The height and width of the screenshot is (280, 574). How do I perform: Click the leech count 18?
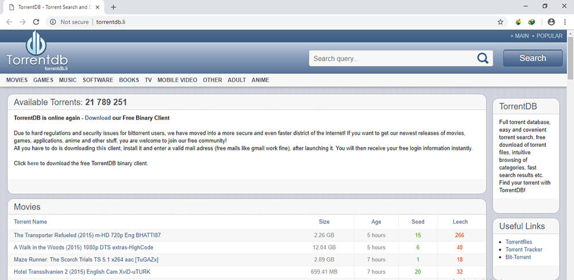[460, 259]
